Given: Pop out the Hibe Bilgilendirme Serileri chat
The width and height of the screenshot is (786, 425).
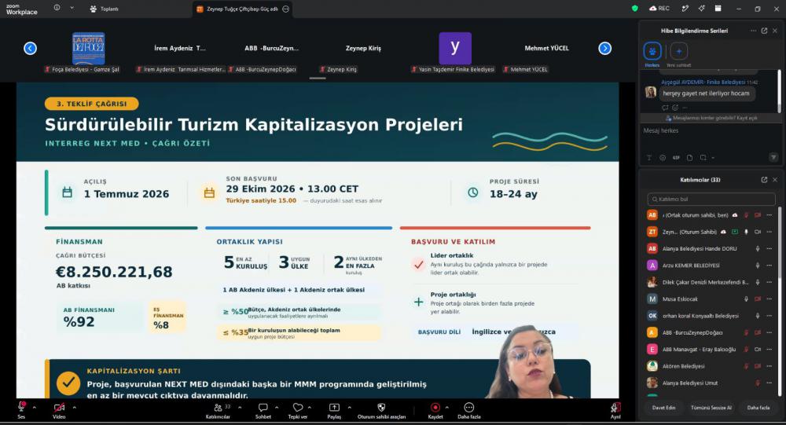Looking at the screenshot, I should tap(764, 31).
